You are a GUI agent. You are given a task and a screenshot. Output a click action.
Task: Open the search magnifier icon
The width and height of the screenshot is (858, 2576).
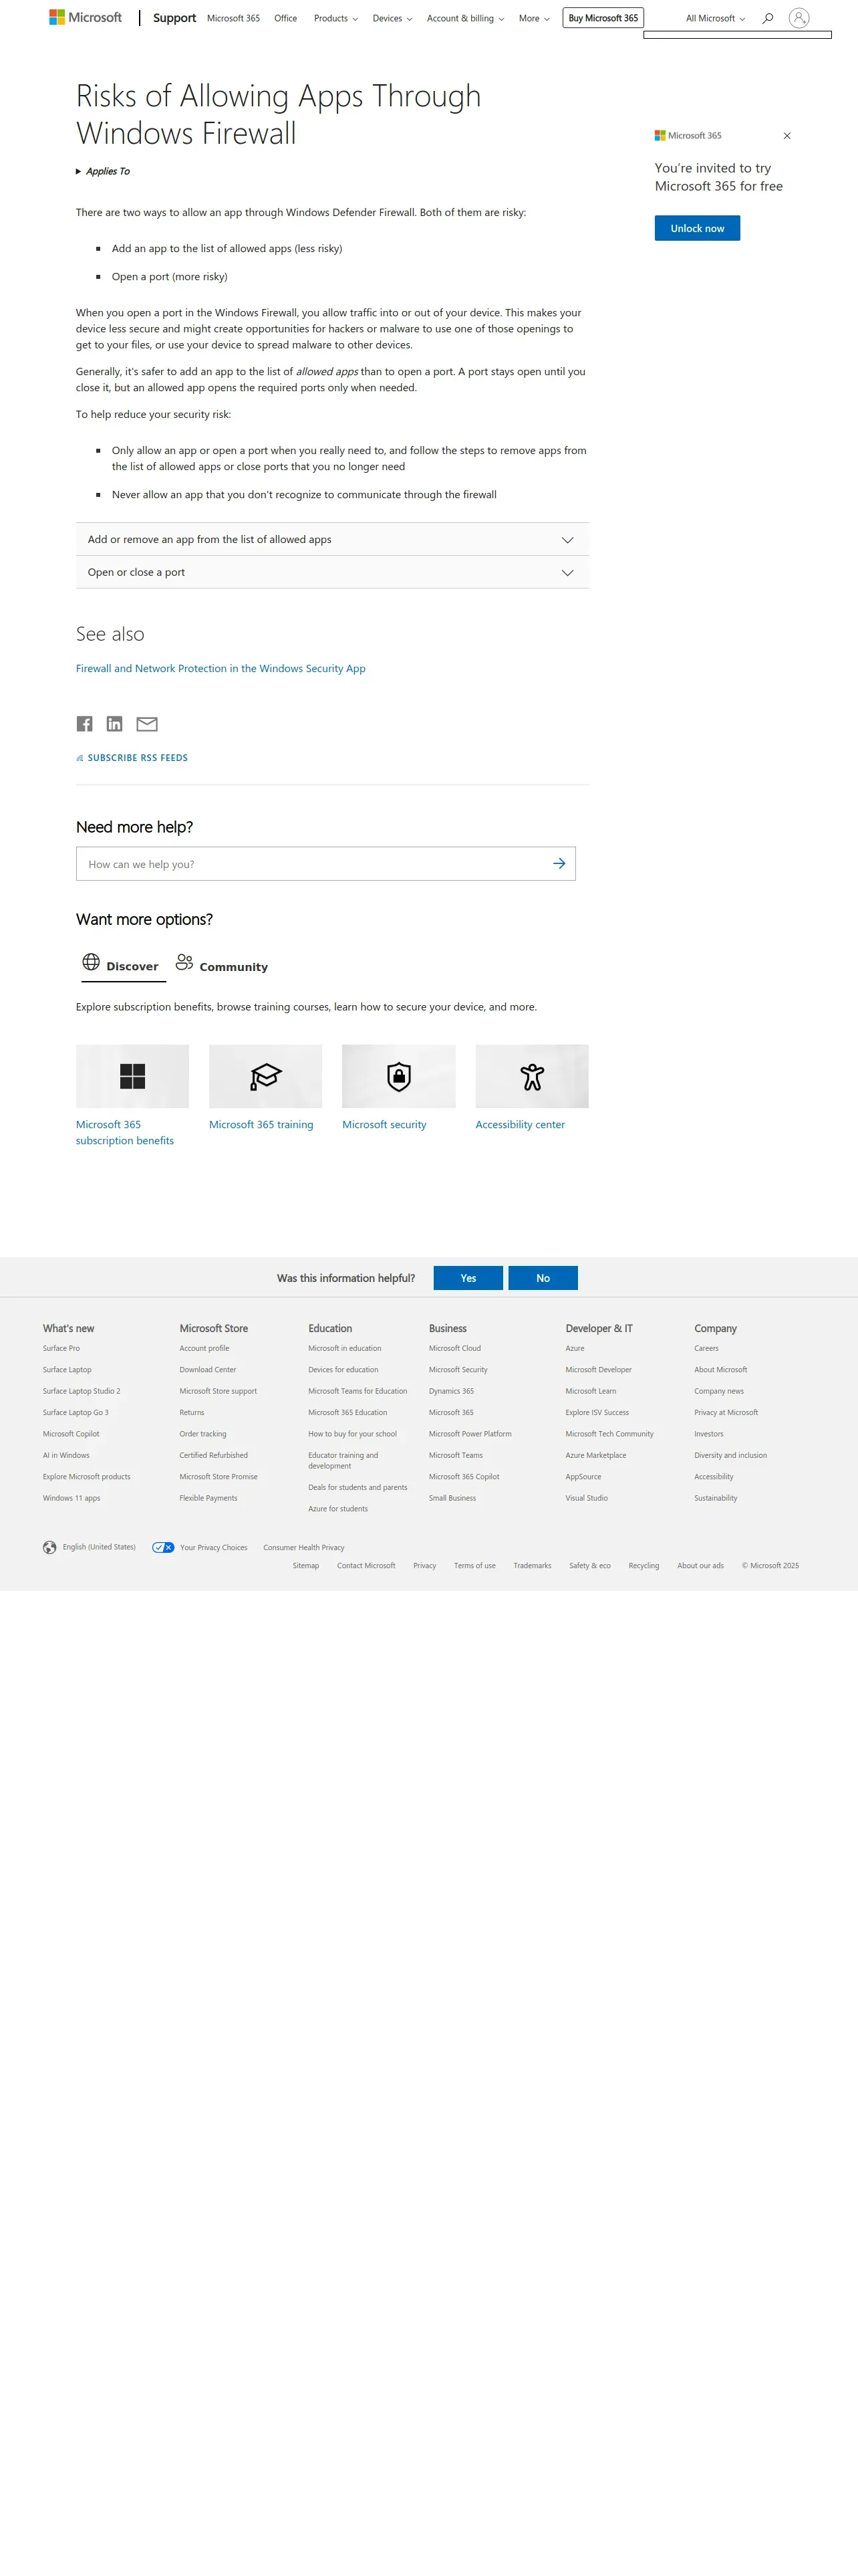point(767,18)
